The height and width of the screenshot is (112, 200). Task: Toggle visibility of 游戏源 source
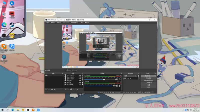pos(80,82)
